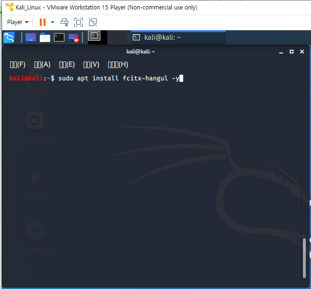This screenshot has height=289, width=311.
Task: Click the terminal title bar text
Action: tap(141, 52)
